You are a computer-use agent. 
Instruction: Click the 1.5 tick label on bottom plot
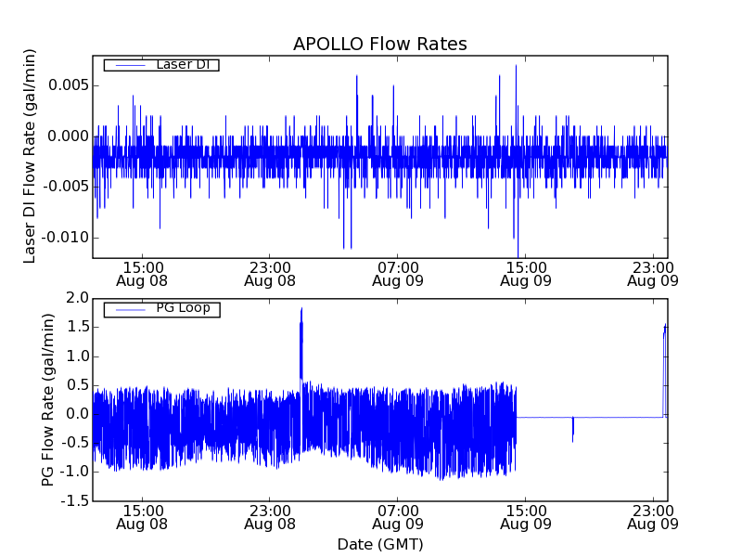pyautogui.click(x=78, y=327)
